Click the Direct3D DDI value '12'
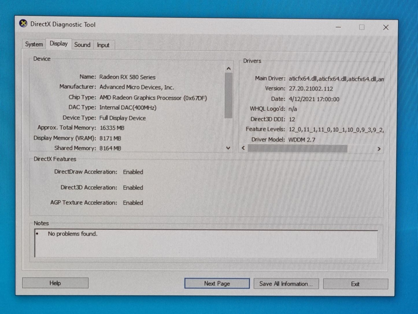This screenshot has height=314, width=418. coord(292,119)
